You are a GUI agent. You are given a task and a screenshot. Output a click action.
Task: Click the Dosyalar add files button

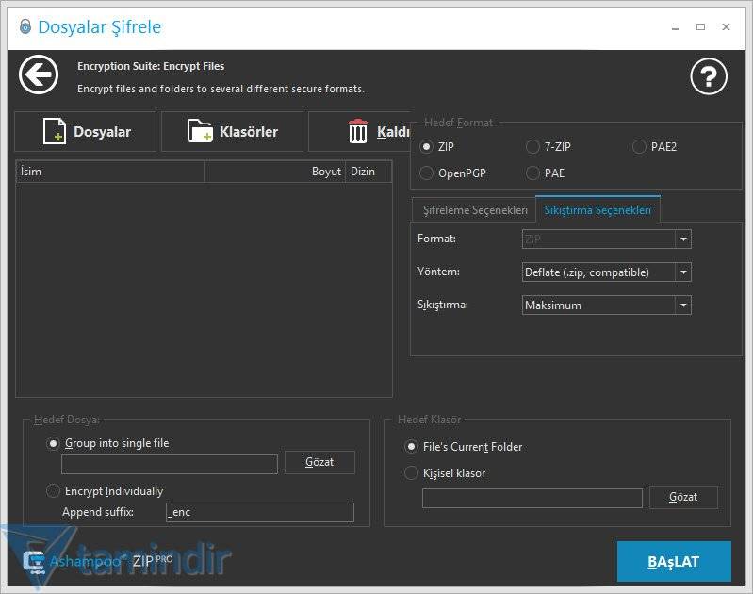[x=87, y=132]
